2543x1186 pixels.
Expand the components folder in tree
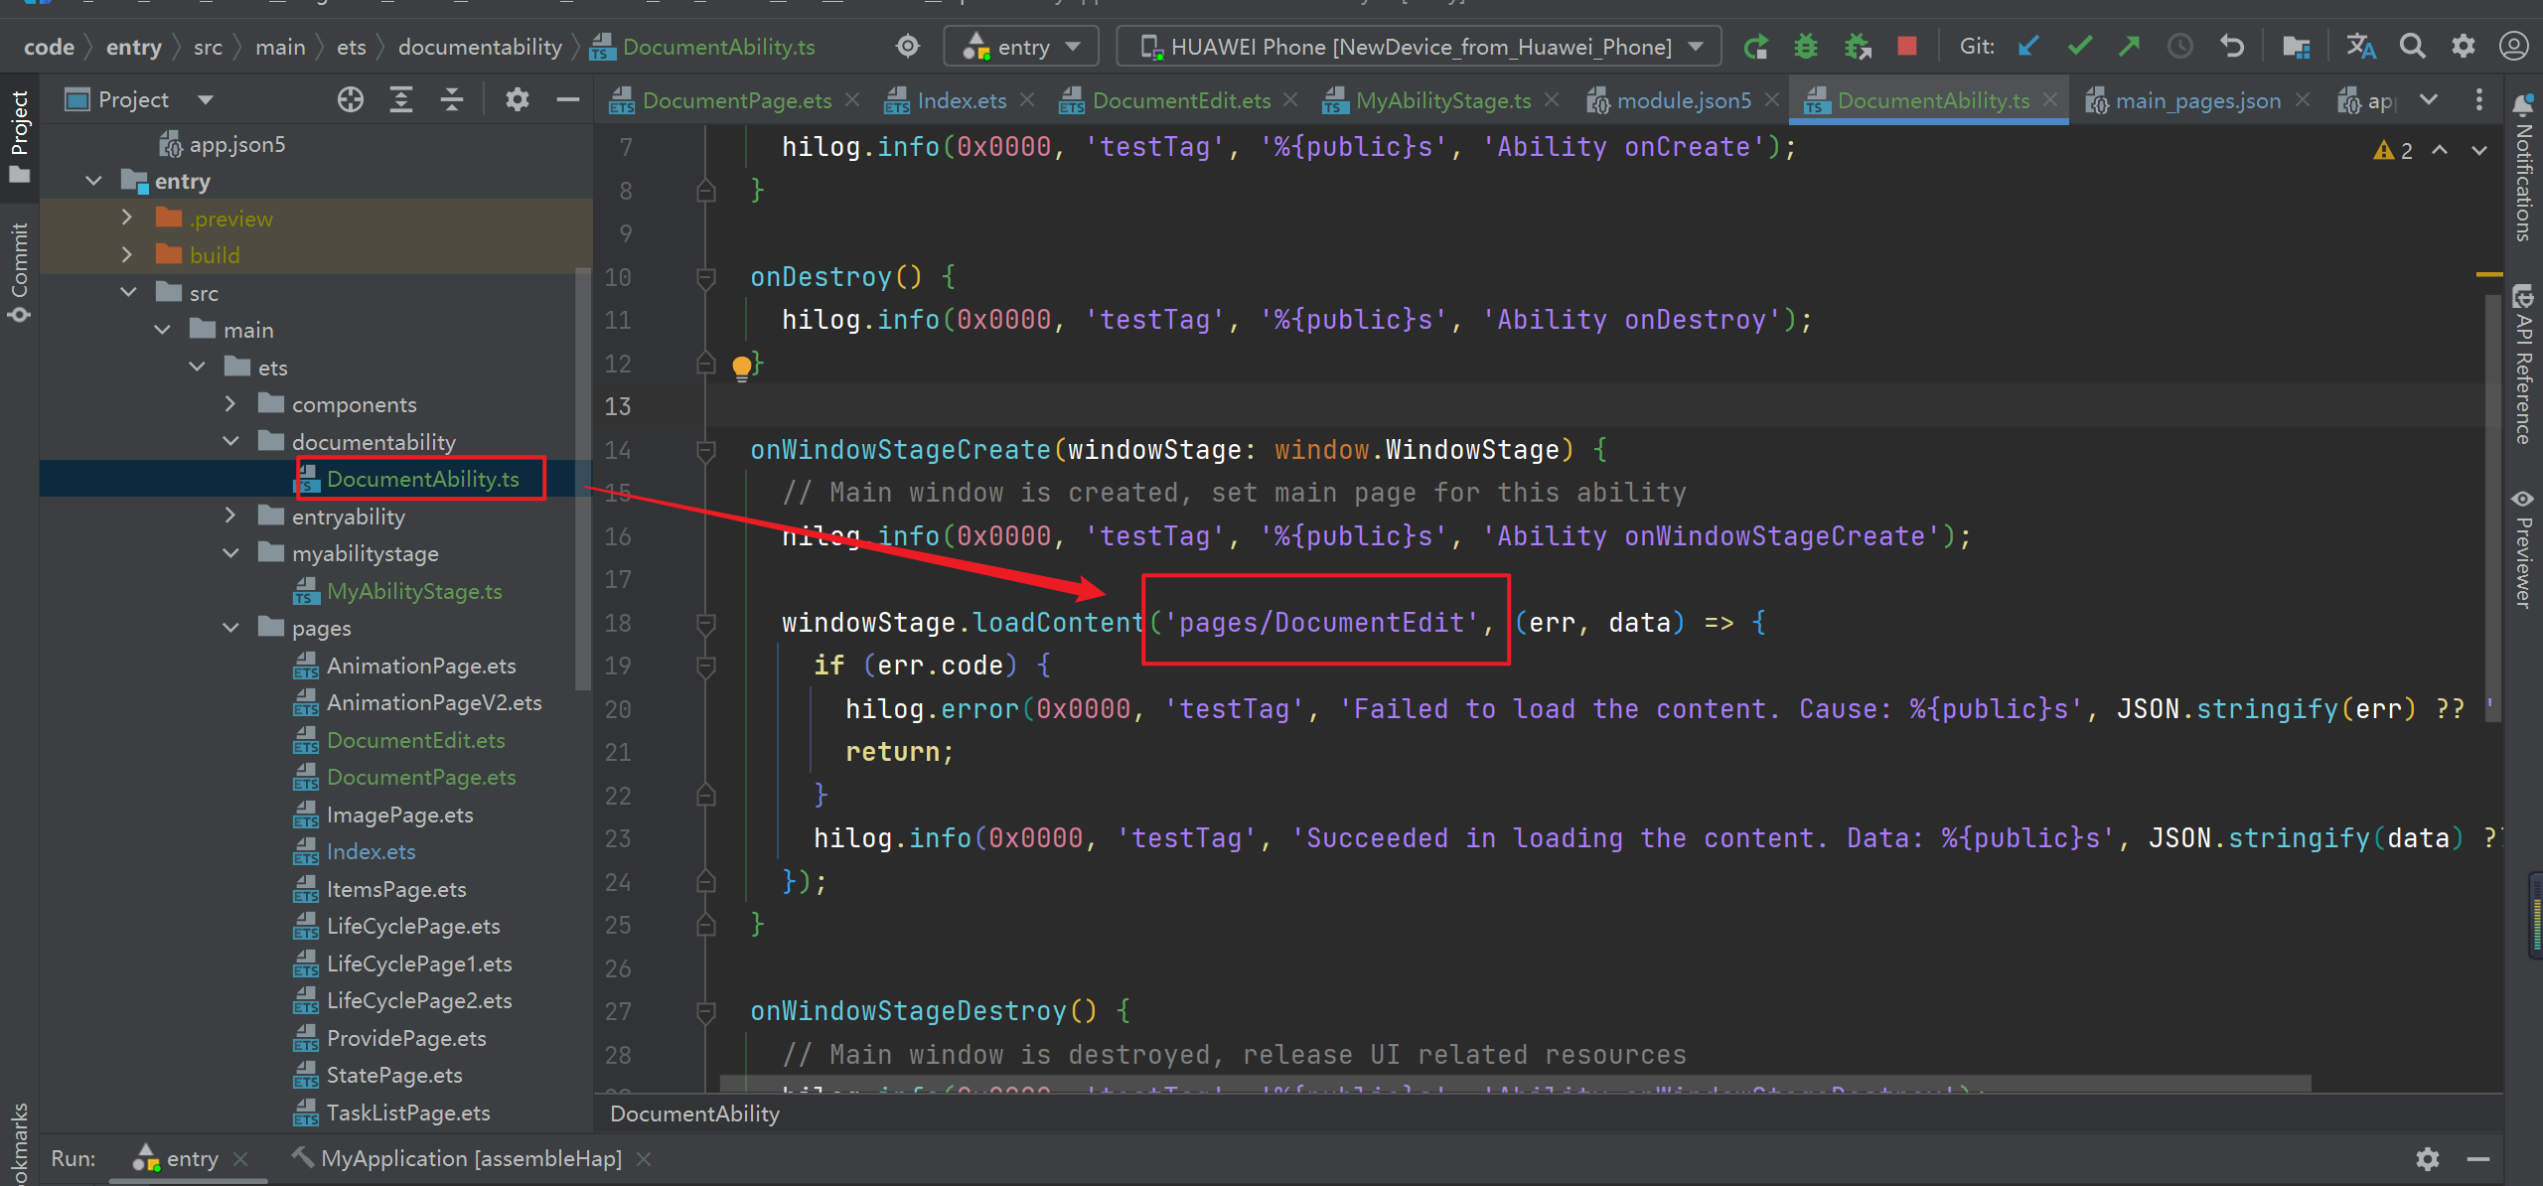(230, 404)
